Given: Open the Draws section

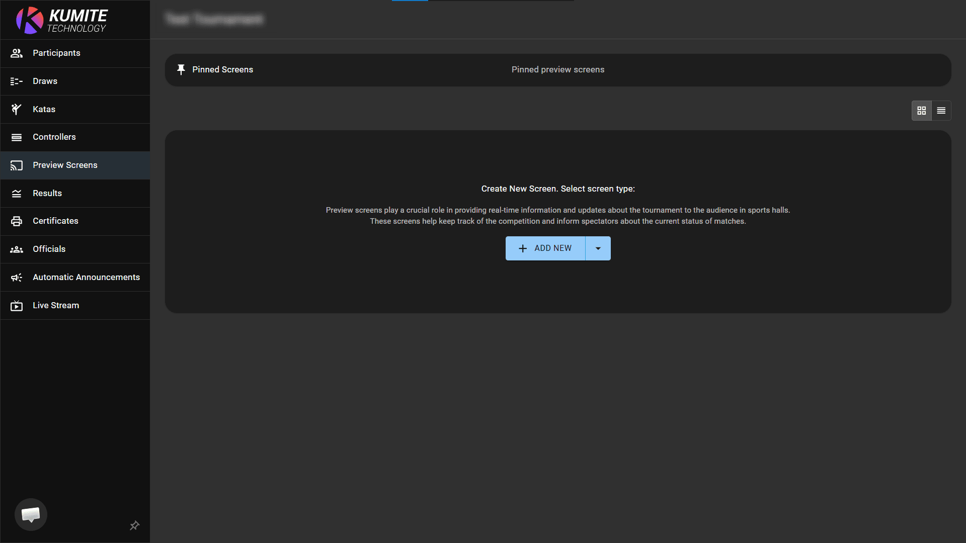Looking at the screenshot, I should point(44,81).
